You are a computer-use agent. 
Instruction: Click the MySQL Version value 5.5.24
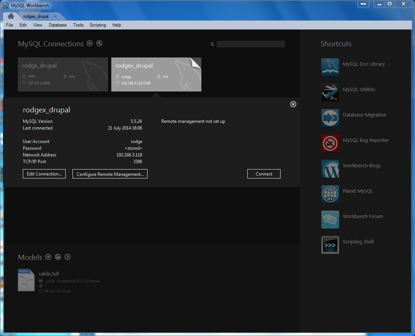(x=136, y=121)
